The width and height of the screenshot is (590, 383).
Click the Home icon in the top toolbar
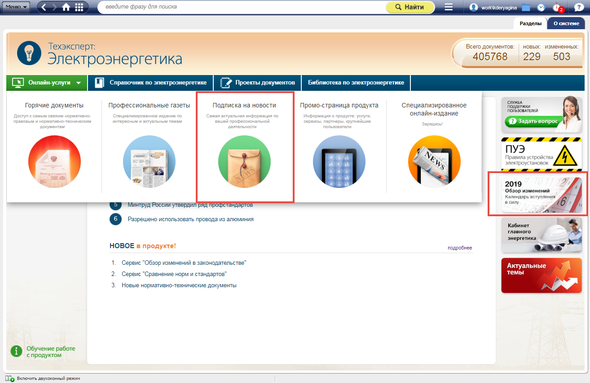point(66,7)
